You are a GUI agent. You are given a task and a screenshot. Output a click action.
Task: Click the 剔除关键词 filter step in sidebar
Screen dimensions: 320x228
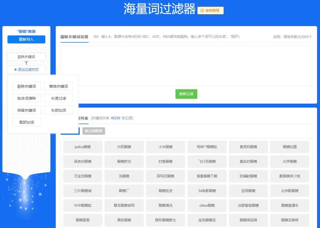(26, 57)
